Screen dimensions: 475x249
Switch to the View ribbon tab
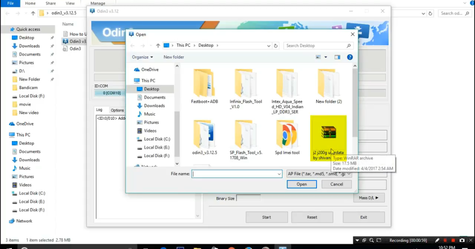click(x=70, y=3)
